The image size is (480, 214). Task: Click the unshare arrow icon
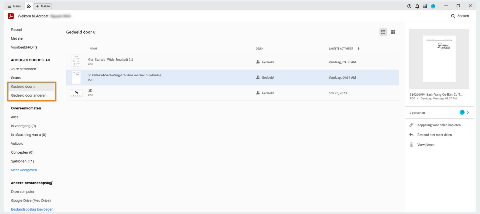click(411, 135)
